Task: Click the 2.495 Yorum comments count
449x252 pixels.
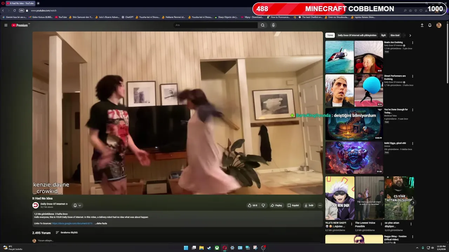Action: (41, 233)
